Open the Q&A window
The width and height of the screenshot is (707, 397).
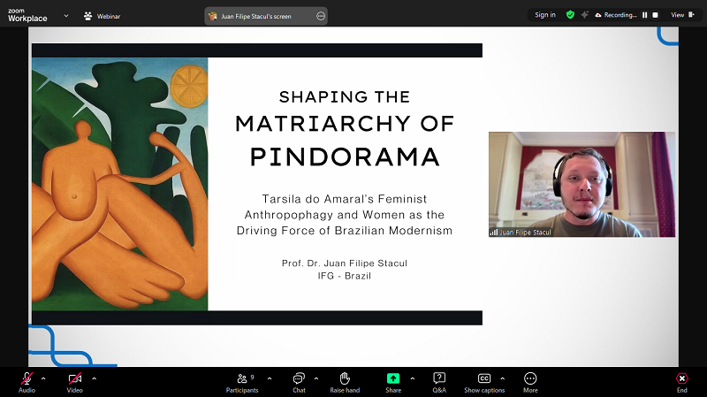click(439, 378)
